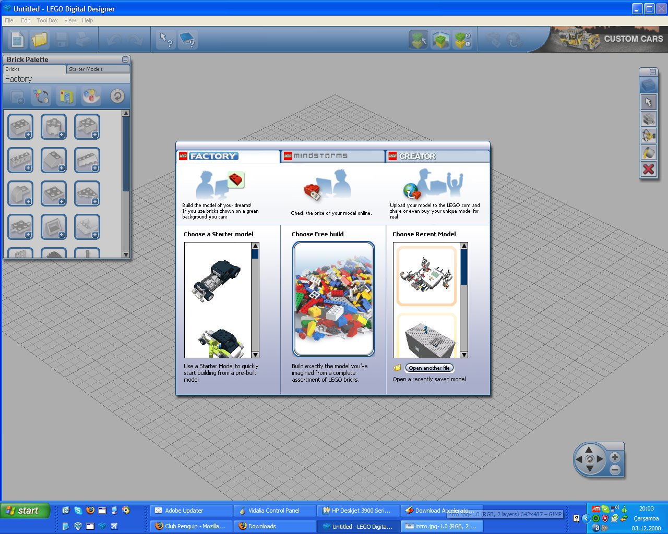Select the Hinge rotate tool
This screenshot has height=534, width=668.
click(649, 136)
